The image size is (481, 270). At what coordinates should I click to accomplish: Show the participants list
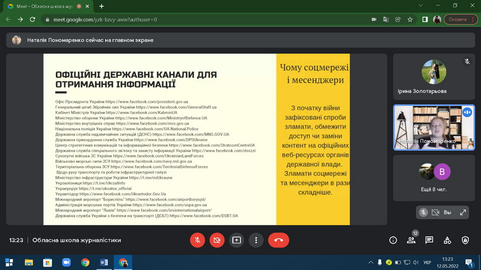point(411,240)
